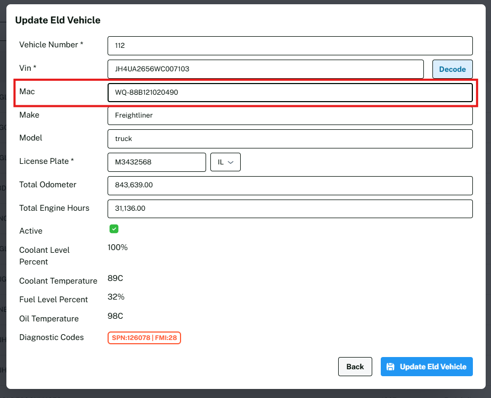Click the License Plate number input
This screenshot has height=398, width=491.
coord(157,162)
